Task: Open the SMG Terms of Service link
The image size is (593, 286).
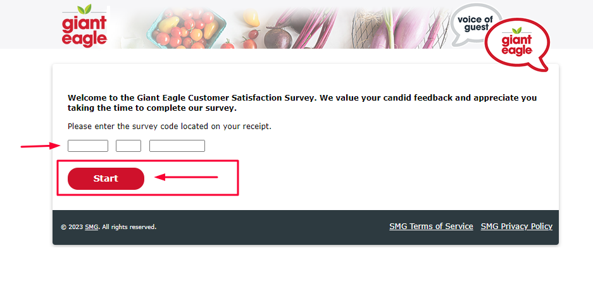Action: (x=431, y=227)
